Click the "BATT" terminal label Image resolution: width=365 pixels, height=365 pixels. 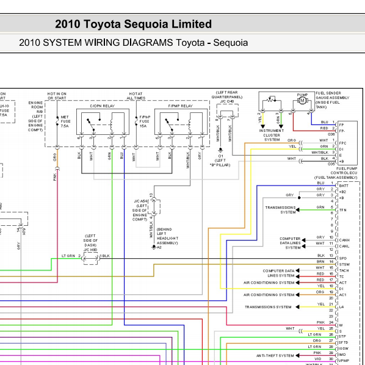click(x=344, y=186)
